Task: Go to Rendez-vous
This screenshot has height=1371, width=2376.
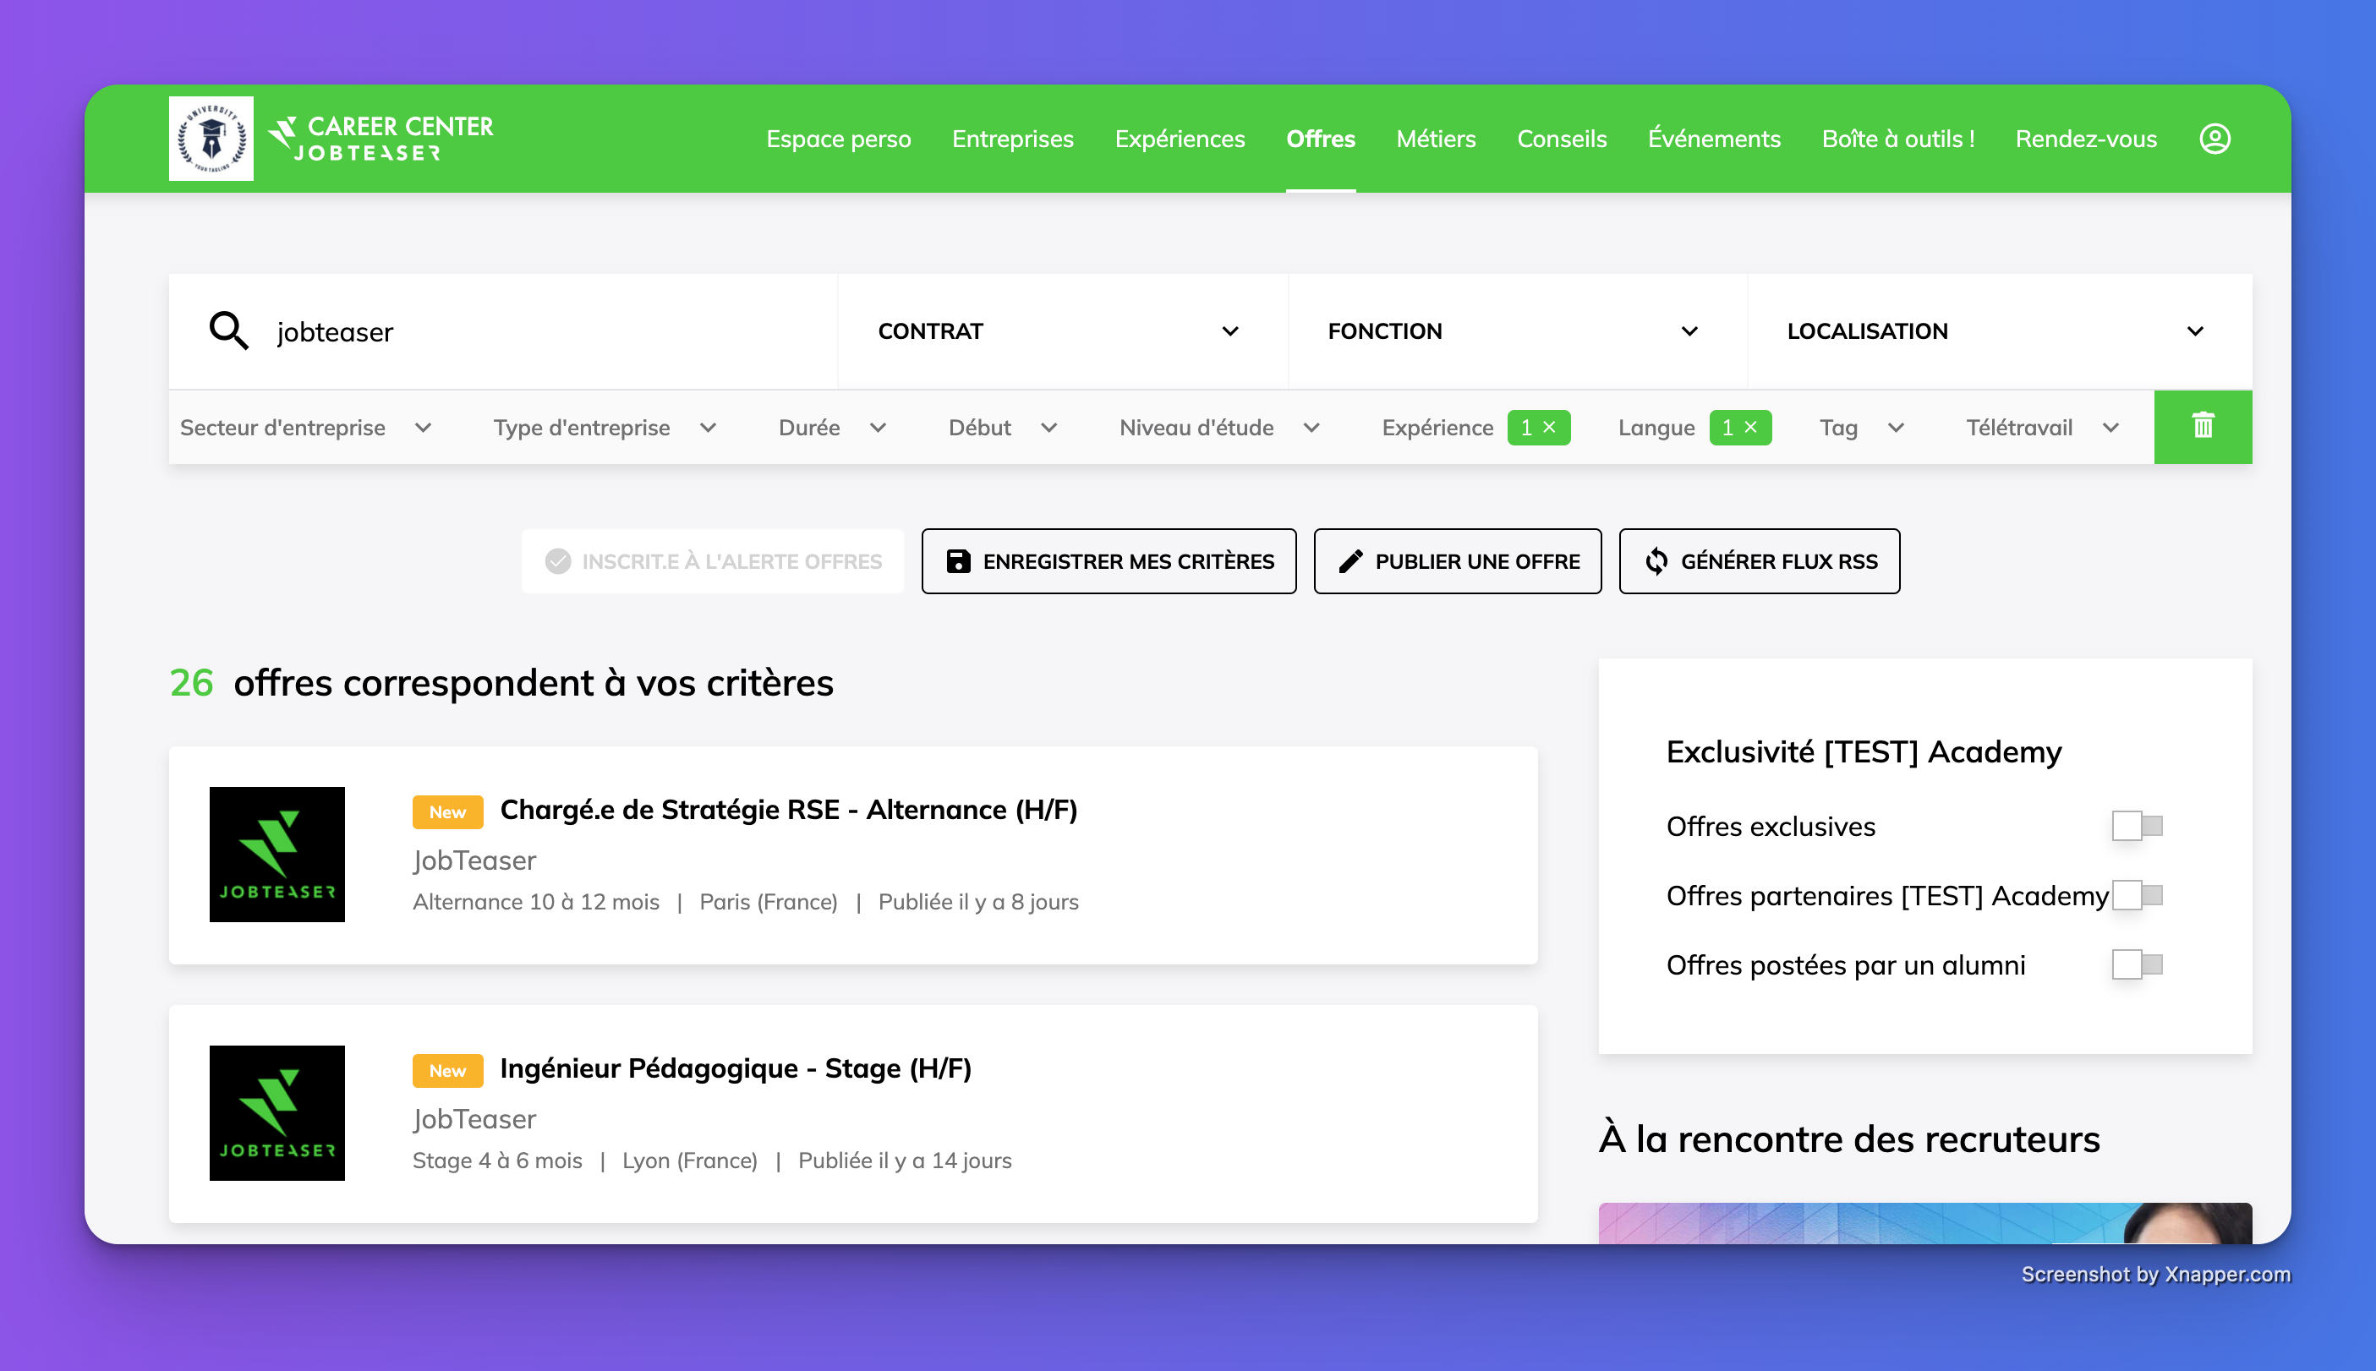Action: 2086,139
